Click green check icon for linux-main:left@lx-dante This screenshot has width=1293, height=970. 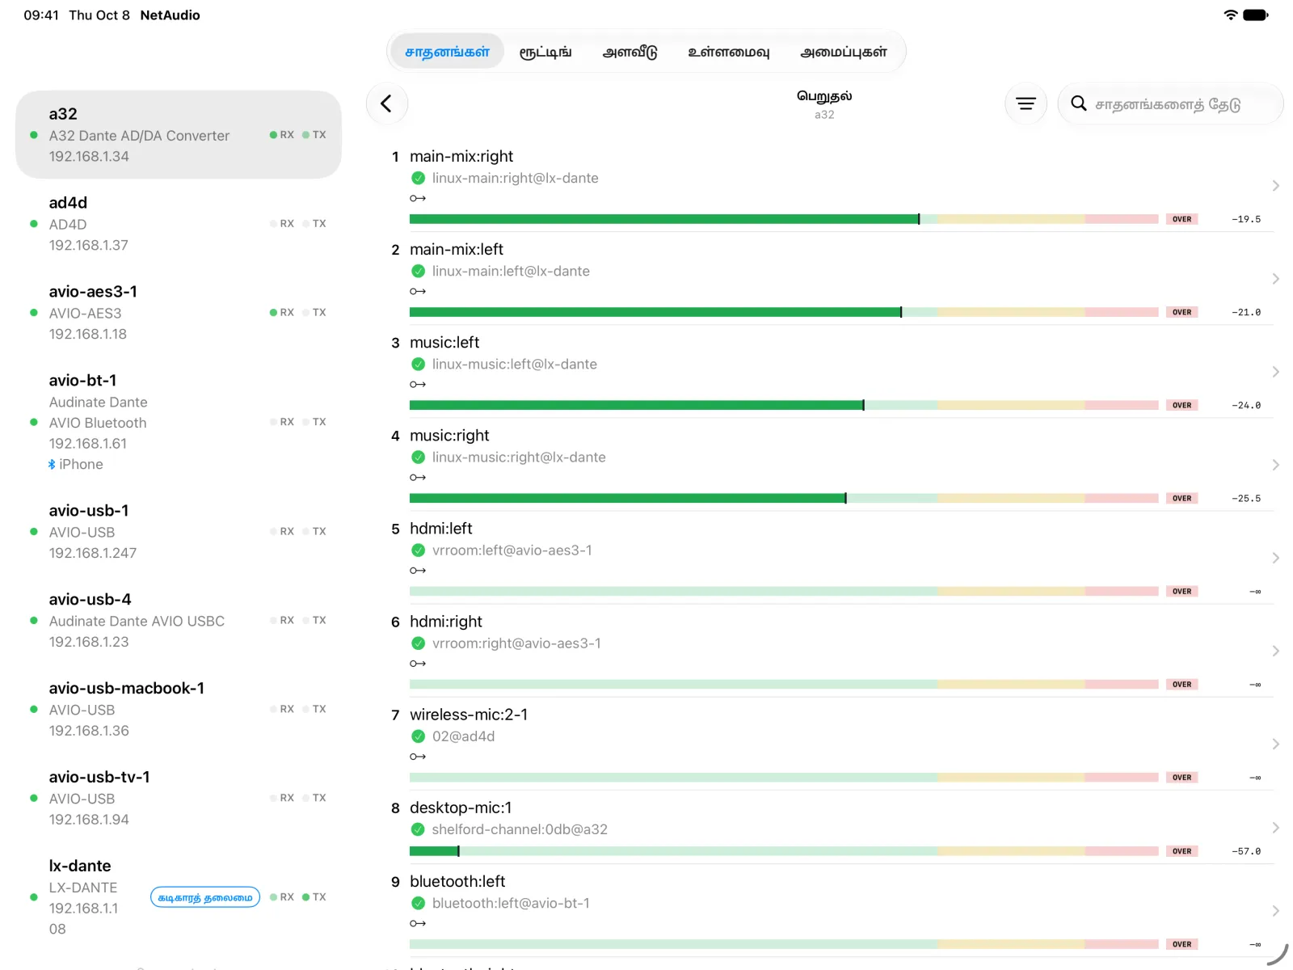pyautogui.click(x=418, y=271)
